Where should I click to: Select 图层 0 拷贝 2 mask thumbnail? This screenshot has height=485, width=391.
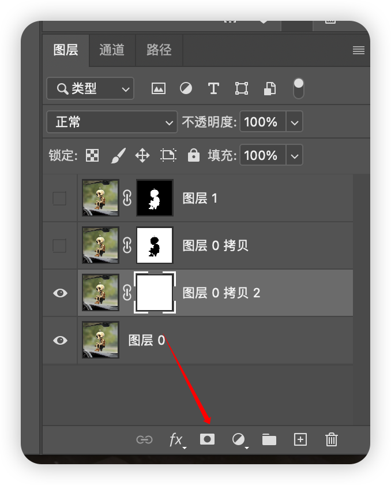coord(155,293)
